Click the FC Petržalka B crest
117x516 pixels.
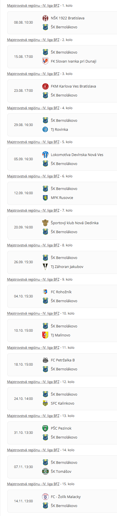[45, 360]
